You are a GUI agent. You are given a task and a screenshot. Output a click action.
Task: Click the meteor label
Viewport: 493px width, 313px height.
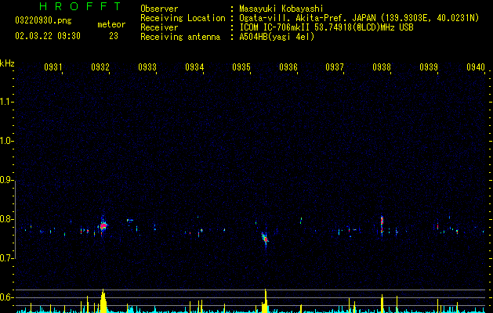(x=111, y=24)
